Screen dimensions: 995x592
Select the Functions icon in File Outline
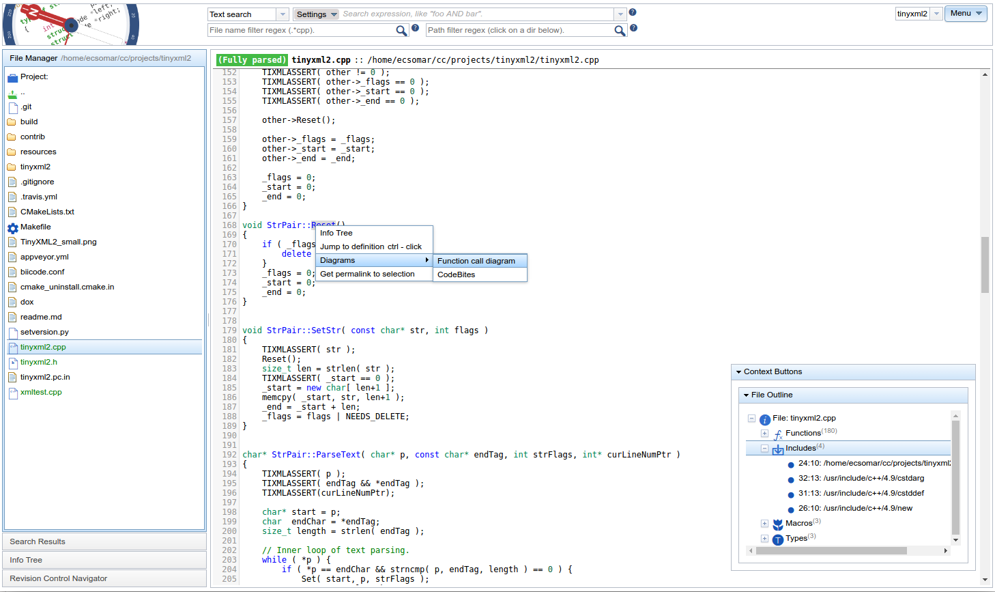[x=779, y=433]
